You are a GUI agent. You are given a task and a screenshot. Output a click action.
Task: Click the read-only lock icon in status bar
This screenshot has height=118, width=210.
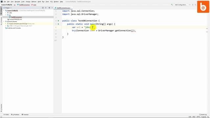tap(208, 117)
